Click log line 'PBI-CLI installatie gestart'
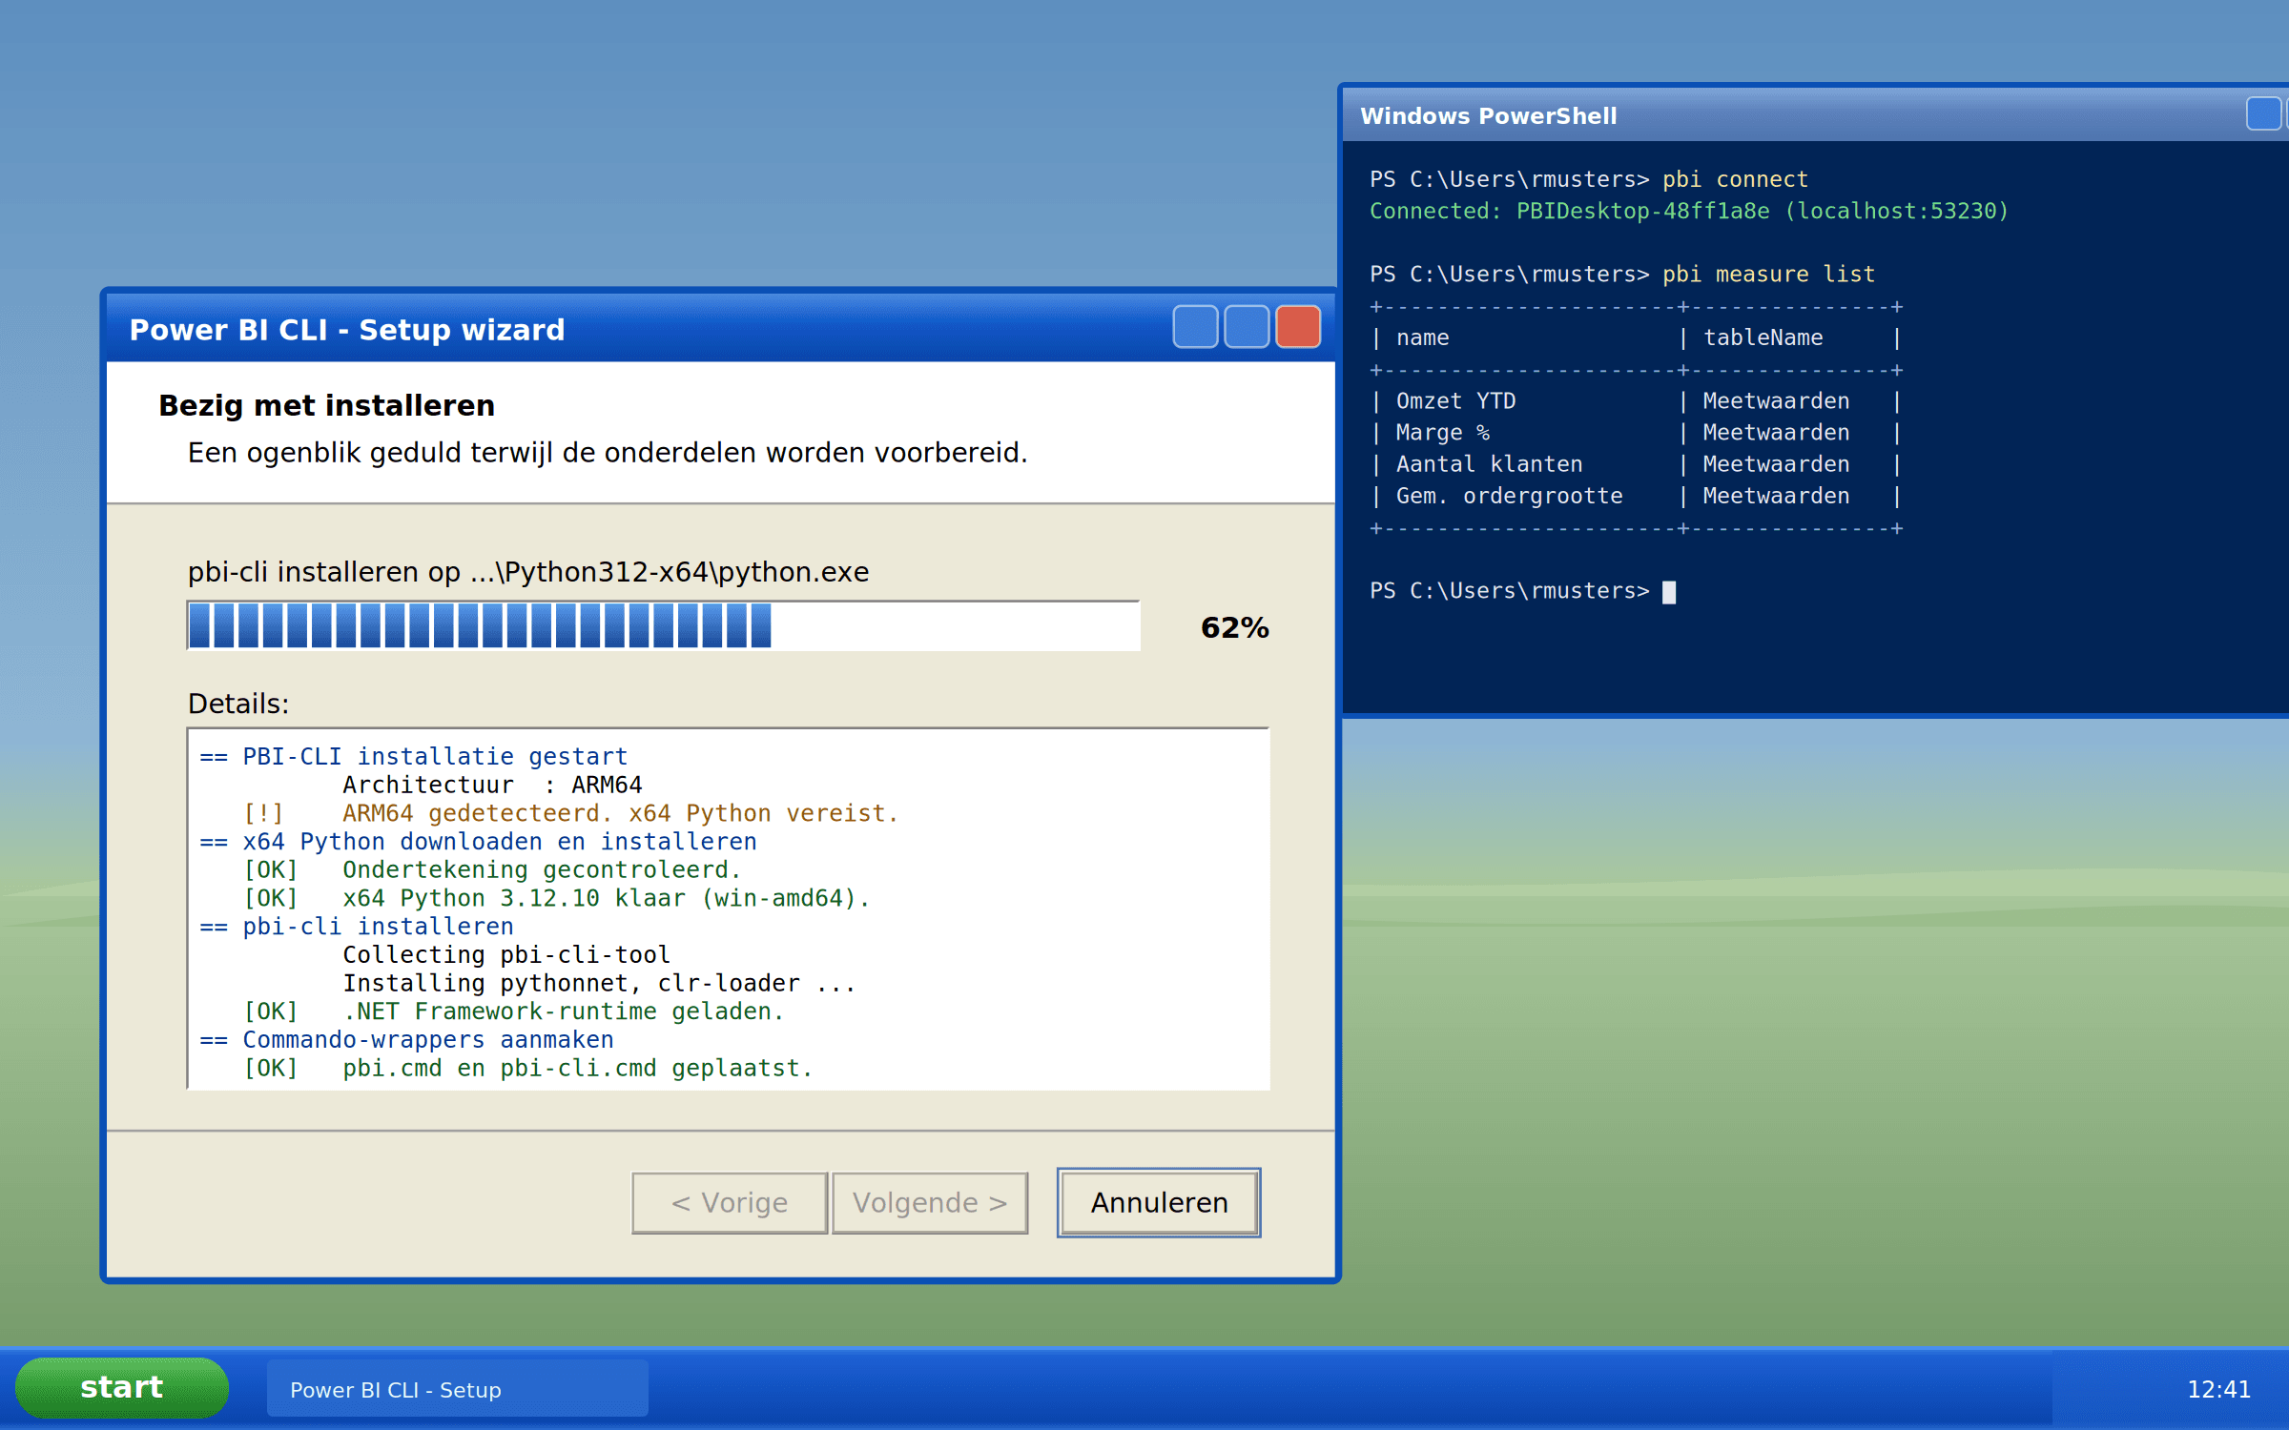 (x=414, y=757)
